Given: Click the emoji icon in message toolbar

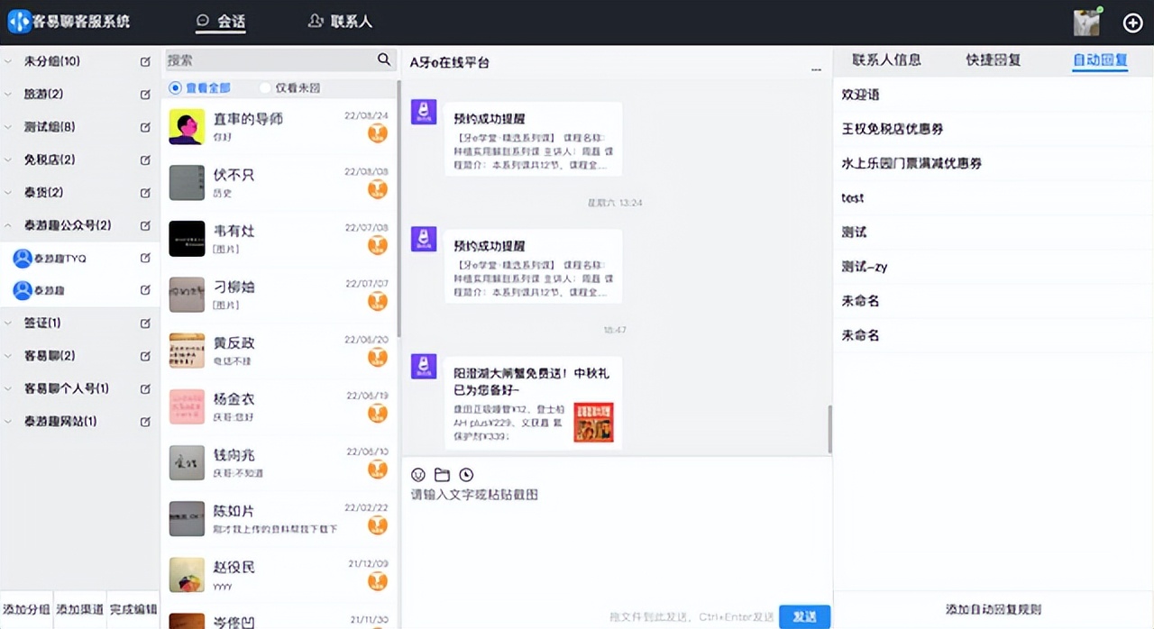Looking at the screenshot, I should (x=417, y=475).
